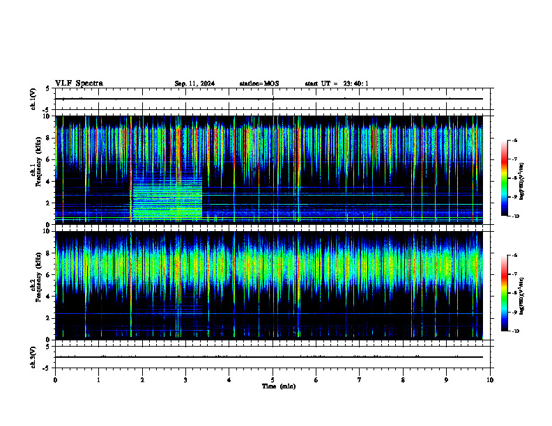Click the ch.2 spectrogram color bar
This screenshot has width=552, height=426.
[x=505, y=293]
